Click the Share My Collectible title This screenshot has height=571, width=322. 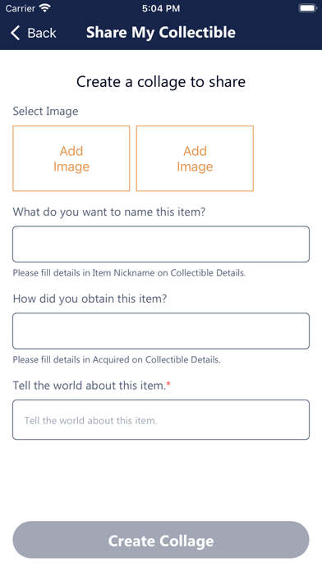click(161, 33)
